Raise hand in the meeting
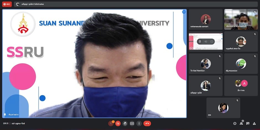The image size is (260, 130). (x=125, y=123)
